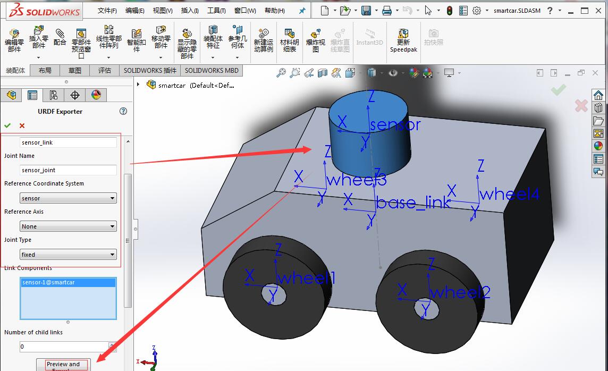Click the sensor_joint name input field

(x=68, y=170)
